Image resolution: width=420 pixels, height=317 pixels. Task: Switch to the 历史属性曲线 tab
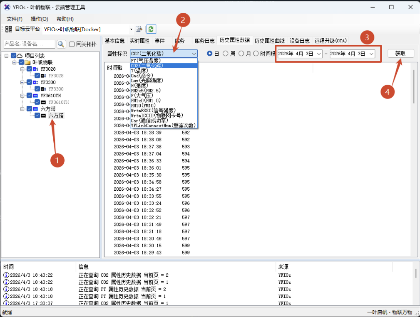tap(269, 41)
